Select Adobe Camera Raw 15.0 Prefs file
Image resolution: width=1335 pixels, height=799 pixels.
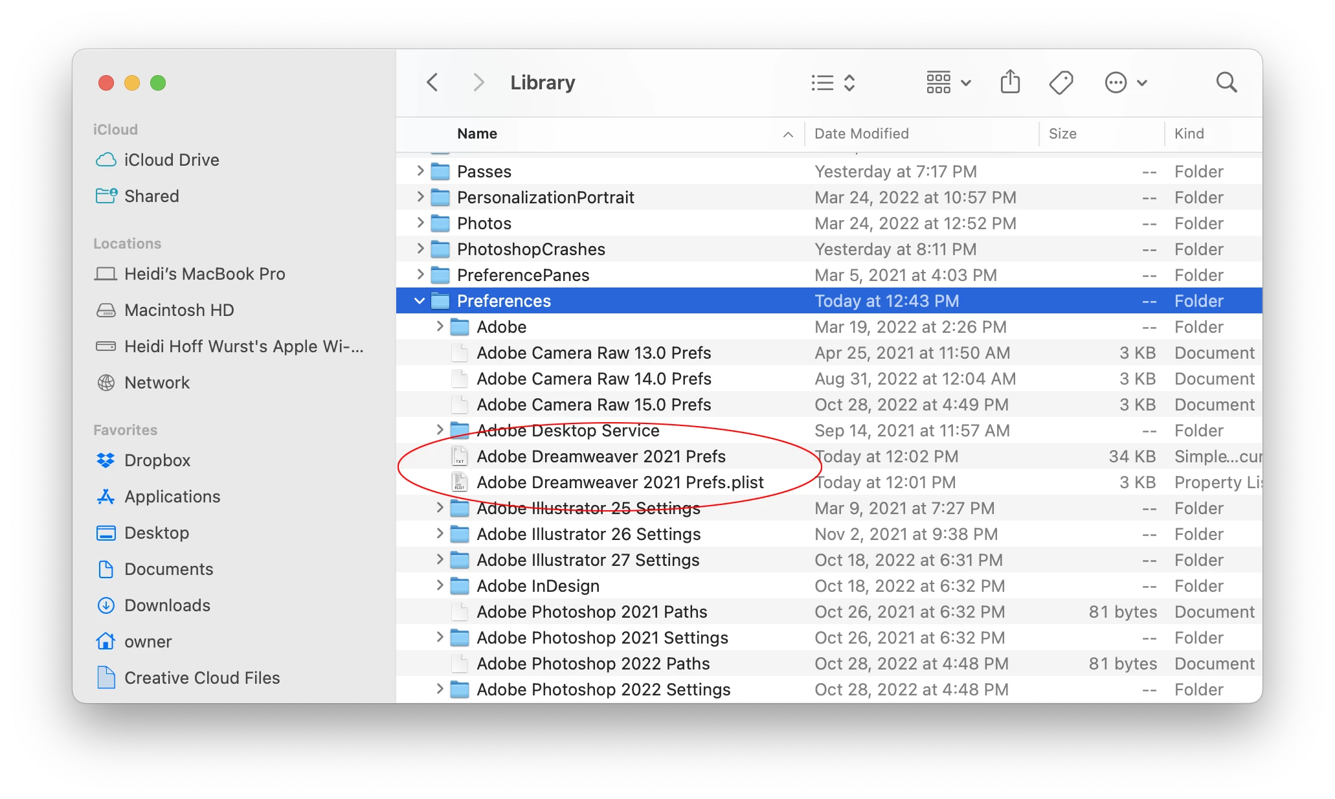pos(593,405)
